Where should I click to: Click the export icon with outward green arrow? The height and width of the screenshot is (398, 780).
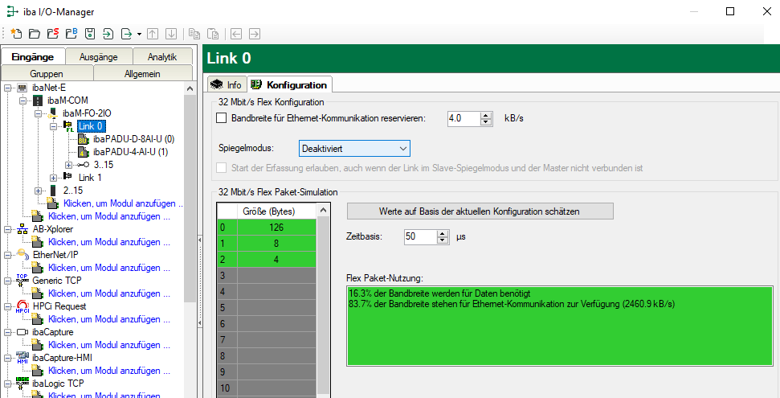pyautogui.click(x=126, y=34)
